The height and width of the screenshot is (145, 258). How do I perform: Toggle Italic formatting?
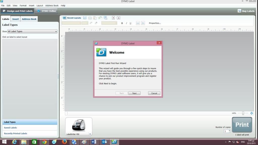pyautogui.click(x=126, y=23)
